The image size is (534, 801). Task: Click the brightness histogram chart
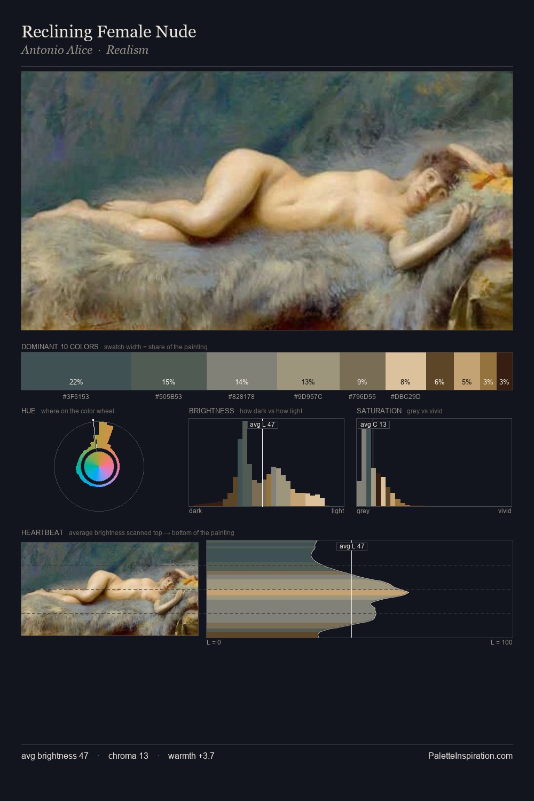point(266,462)
